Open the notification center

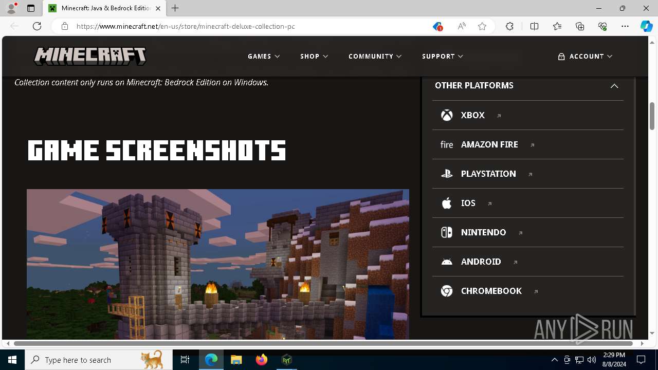641,360
